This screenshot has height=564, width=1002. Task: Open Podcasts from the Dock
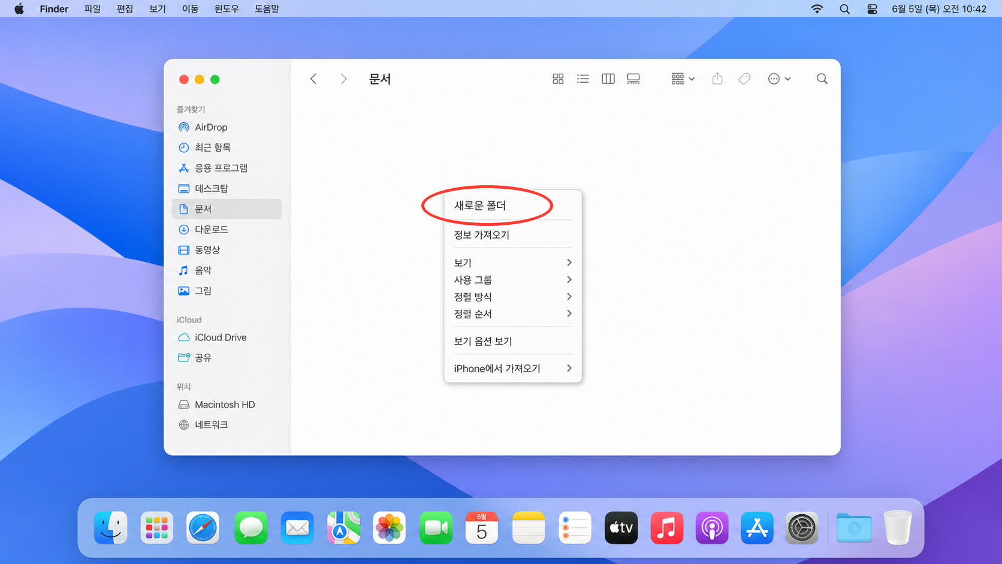point(712,528)
